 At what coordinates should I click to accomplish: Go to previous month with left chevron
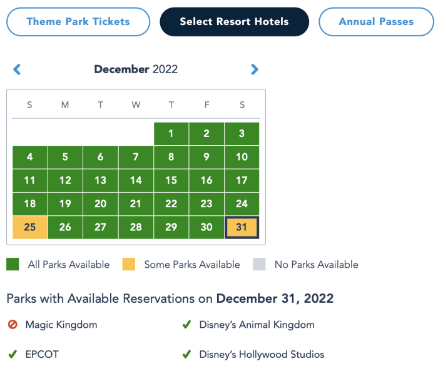click(17, 69)
